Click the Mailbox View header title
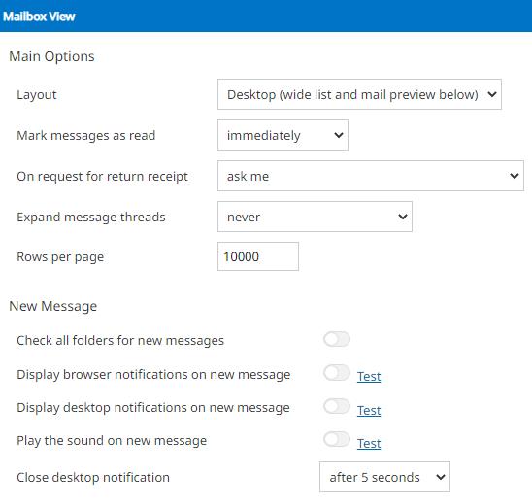This screenshot has height=504, width=532. [39, 17]
